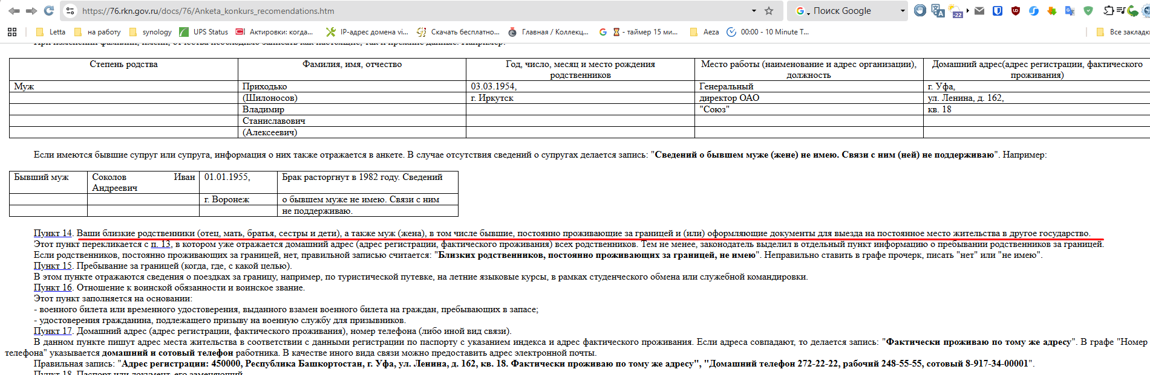Open the mail envelope extension icon
The image size is (1150, 375).
[979, 11]
